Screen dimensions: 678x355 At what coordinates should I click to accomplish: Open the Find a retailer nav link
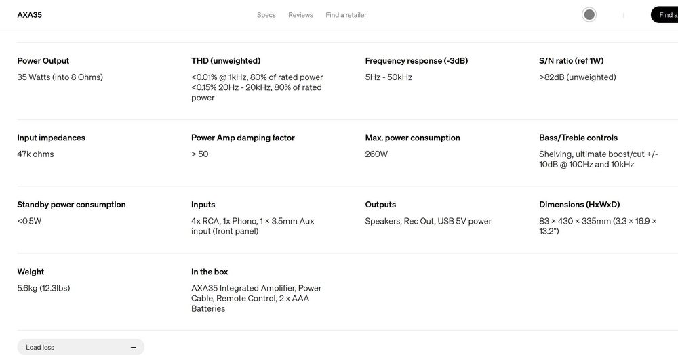(346, 15)
